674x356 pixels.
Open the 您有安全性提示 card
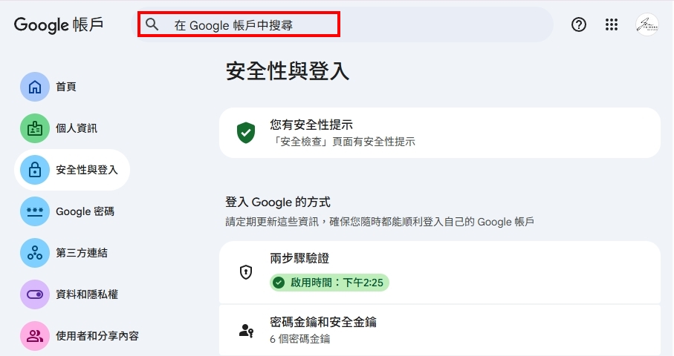pos(439,133)
